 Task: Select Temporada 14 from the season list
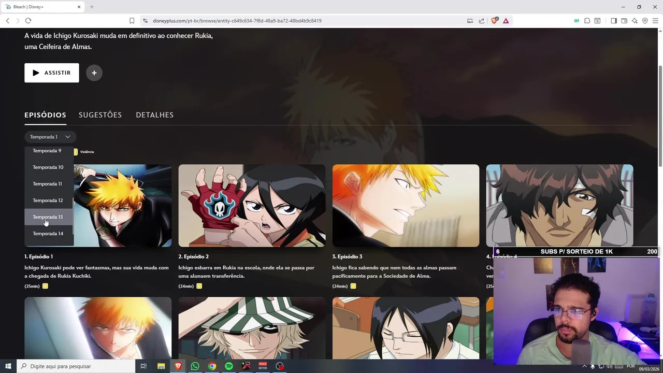pos(48,234)
